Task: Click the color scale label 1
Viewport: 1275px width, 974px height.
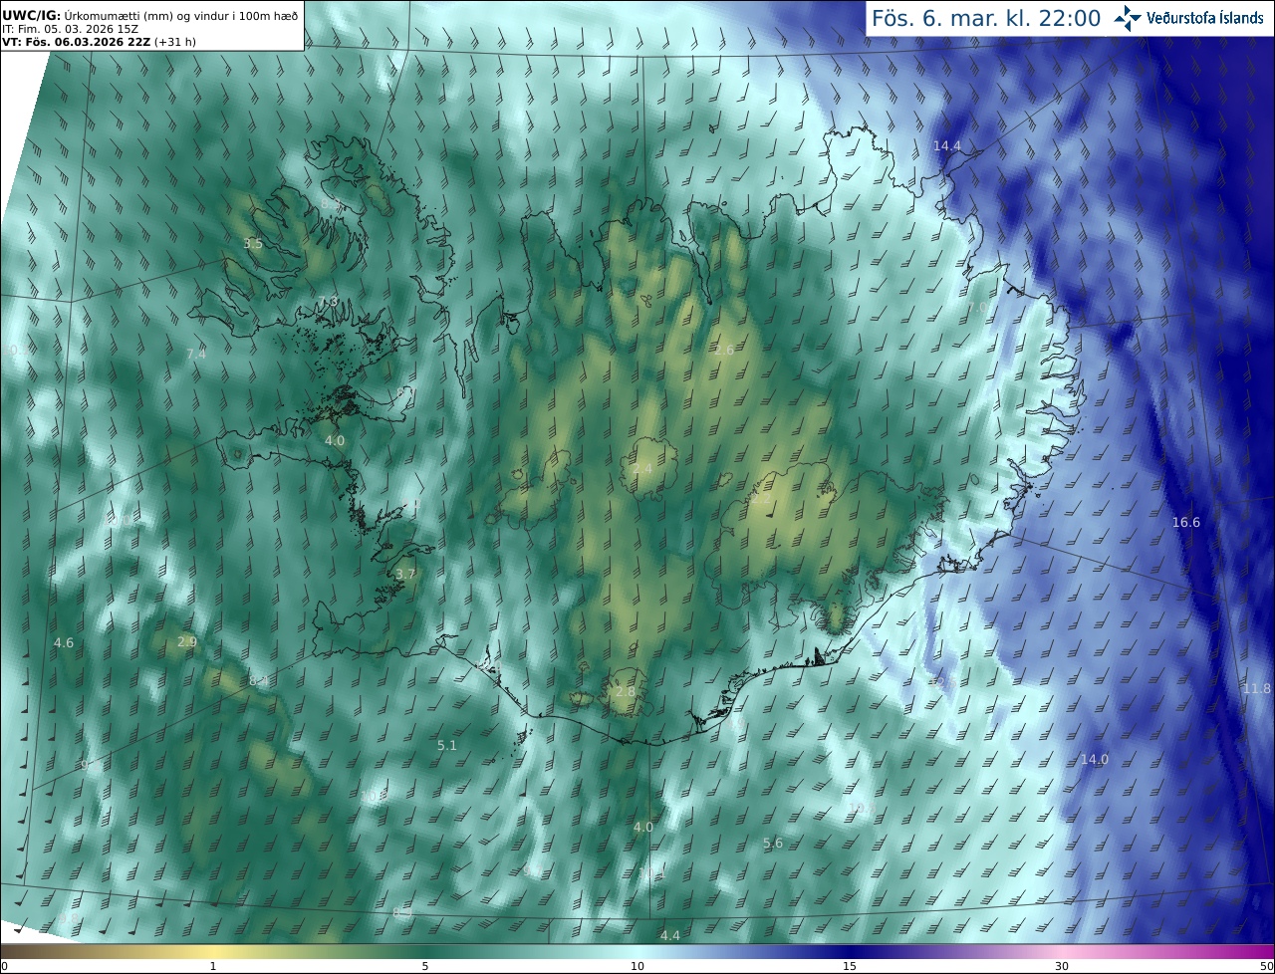Action: [213, 966]
